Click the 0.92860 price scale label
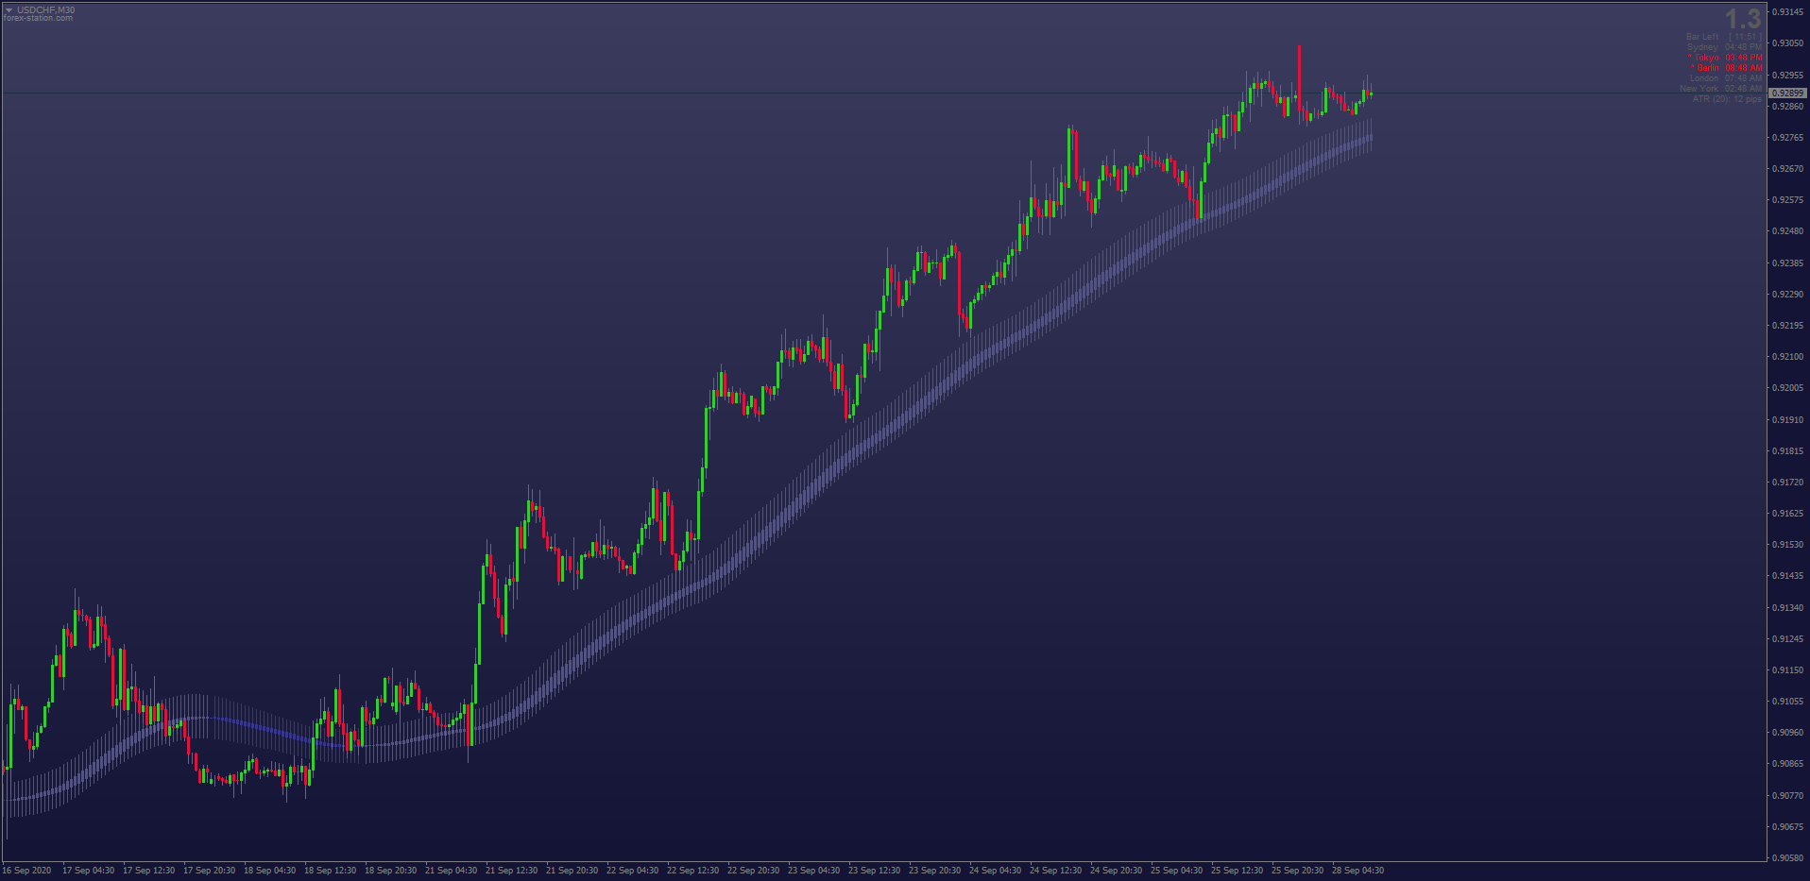 point(1787,107)
